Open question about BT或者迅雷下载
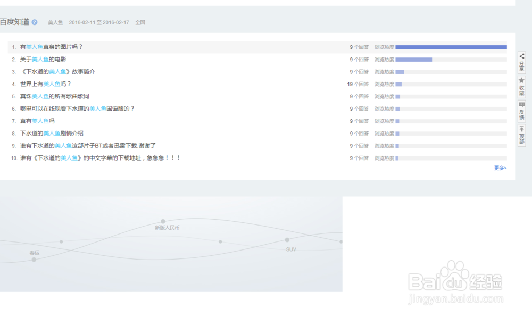 (x=88, y=146)
